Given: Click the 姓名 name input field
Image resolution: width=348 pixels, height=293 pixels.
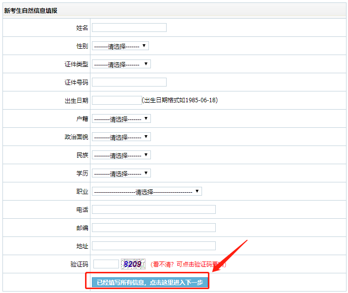Looking at the screenshot, I should (129, 28).
